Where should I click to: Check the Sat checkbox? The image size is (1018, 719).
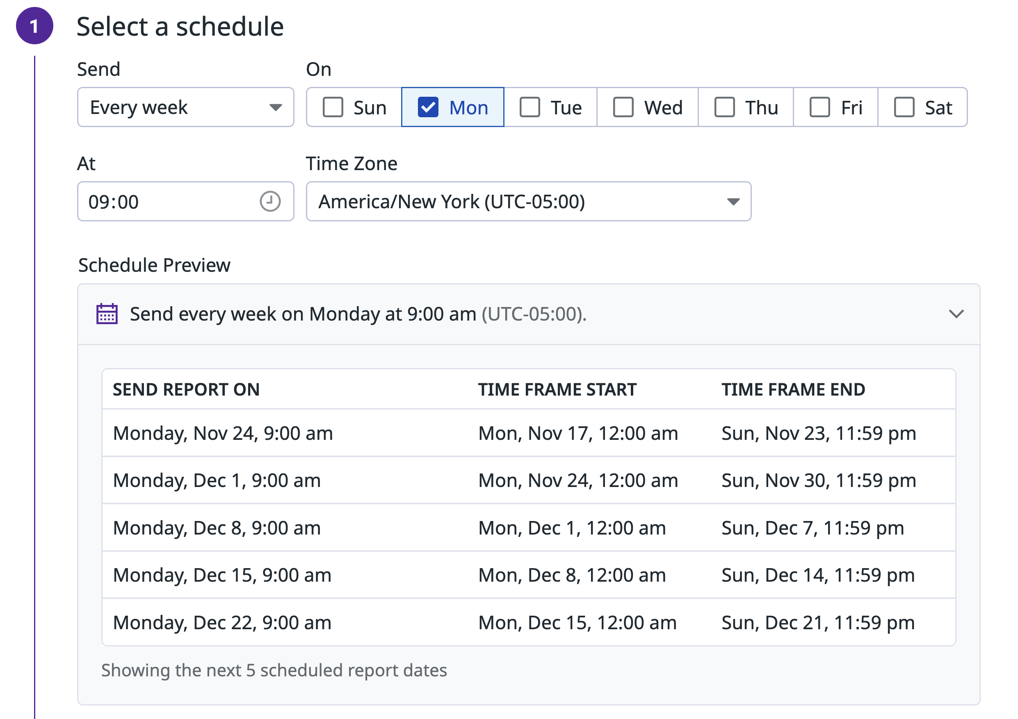pyautogui.click(x=904, y=107)
